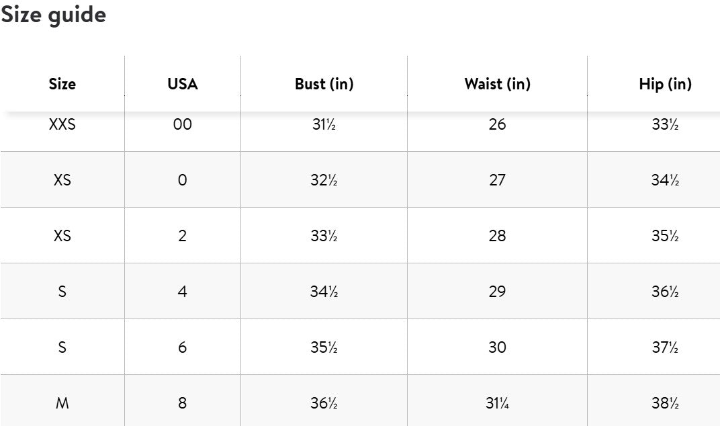Screen dimensions: 720x426
Task: Click the Size column header
Action: click(x=62, y=84)
